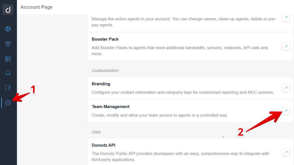The width and height of the screenshot is (294, 165).
Task: Open the agents management arrow at the top
Action: click(285, 18)
